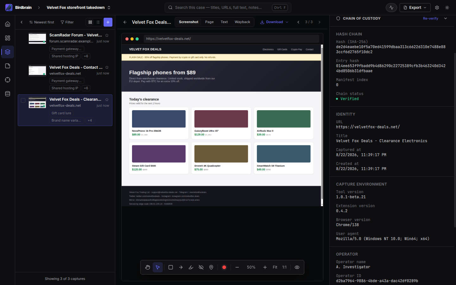This screenshot has width=456, height=285.
Task: Open the activity pulse icon
Action: [391, 8]
